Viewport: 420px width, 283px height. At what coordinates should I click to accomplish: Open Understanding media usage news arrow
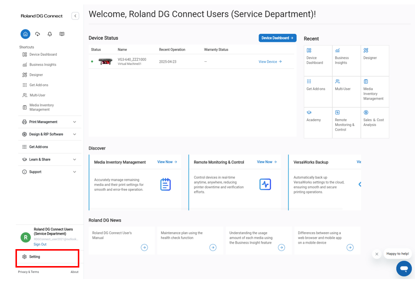point(281,248)
